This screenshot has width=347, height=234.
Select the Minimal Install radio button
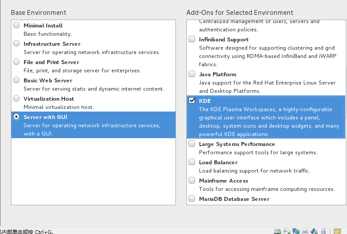(x=17, y=25)
